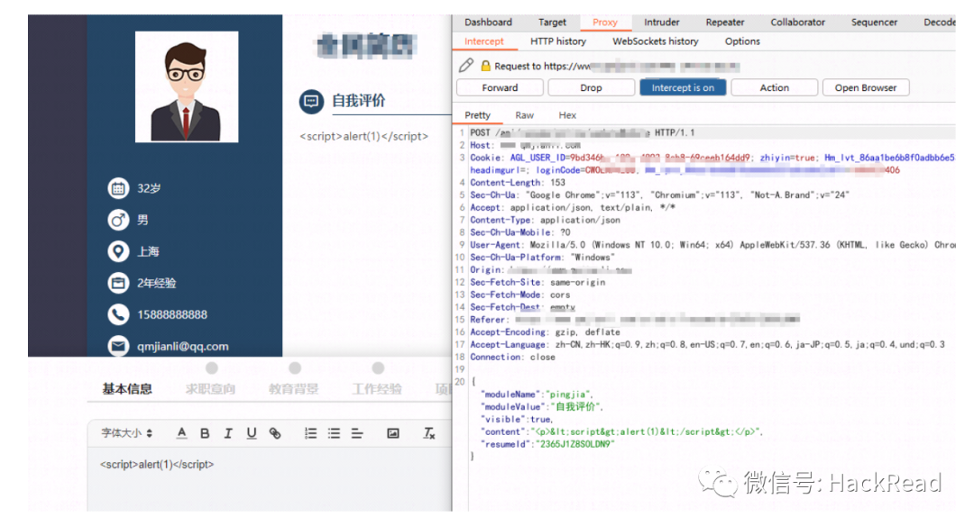974x526 pixels.
Task: Click the envelope icon beside qmjianli@qq.com
Action: (118, 346)
